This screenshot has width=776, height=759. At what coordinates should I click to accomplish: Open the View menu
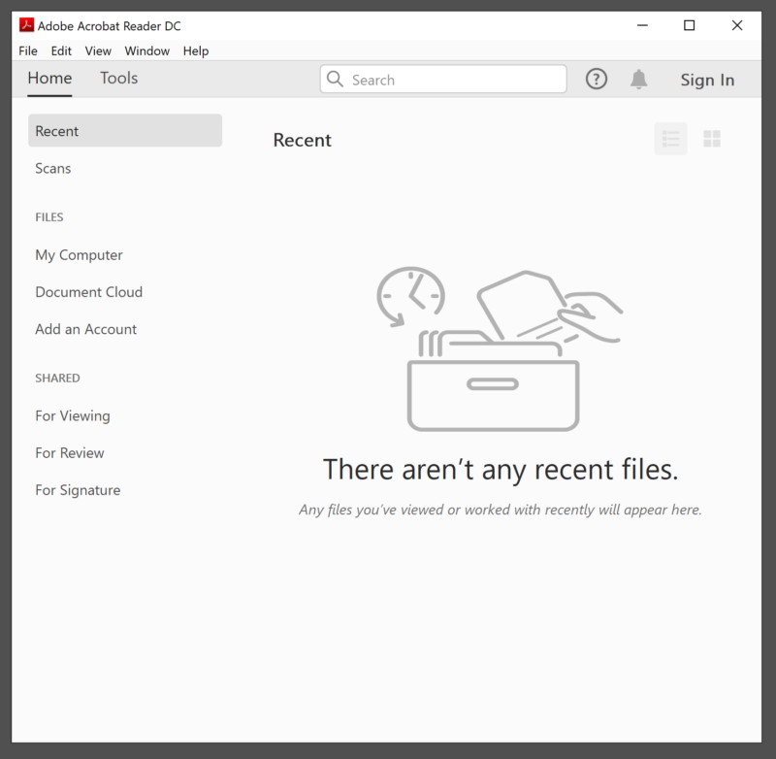(98, 50)
